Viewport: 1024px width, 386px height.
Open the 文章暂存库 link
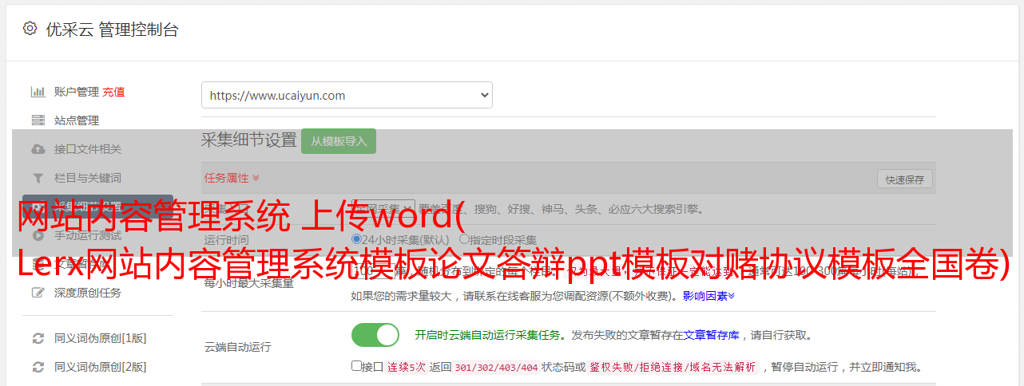(711, 335)
